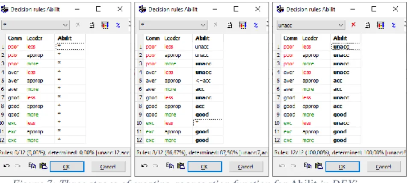The height and width of the screenshot is (183, 408).
Task: Copy the rules in the 66,67% window
Action: 170,166
